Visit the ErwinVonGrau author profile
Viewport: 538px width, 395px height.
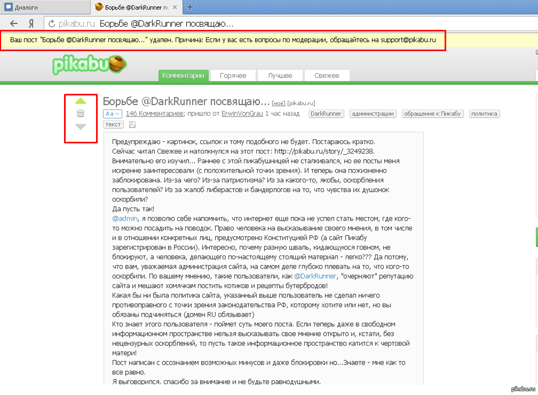pos(242,114)
